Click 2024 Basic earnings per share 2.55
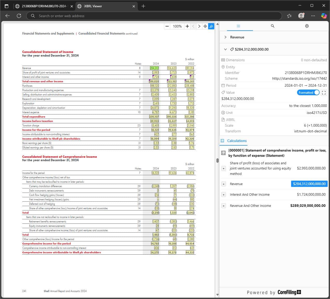330x299 pixels. (156, 143)
